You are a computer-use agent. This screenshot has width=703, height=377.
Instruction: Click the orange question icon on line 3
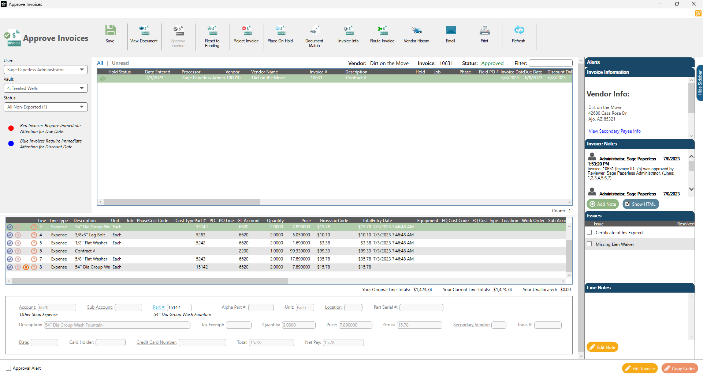point(34,227)
